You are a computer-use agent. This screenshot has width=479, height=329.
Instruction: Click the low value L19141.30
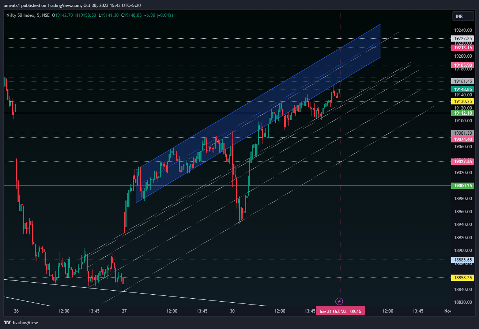[x=109, y=15]
